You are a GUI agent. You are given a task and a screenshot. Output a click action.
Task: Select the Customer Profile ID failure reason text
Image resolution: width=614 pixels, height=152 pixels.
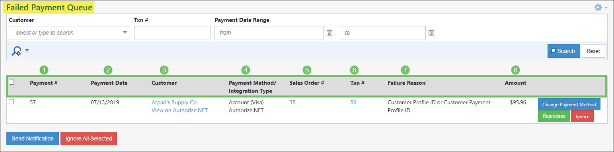pyautogui.click(x=439, y=106)
